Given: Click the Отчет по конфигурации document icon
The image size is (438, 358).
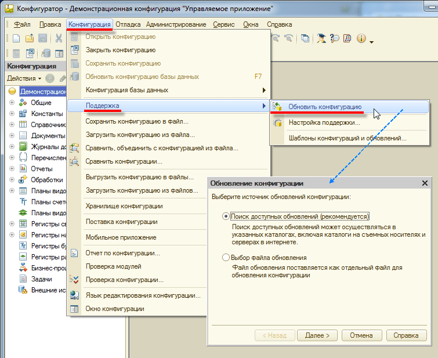Looking at the screenshot, I should [x=74, y=253].
